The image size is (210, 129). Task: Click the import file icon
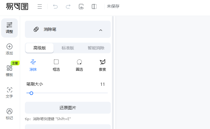(81, 7)
